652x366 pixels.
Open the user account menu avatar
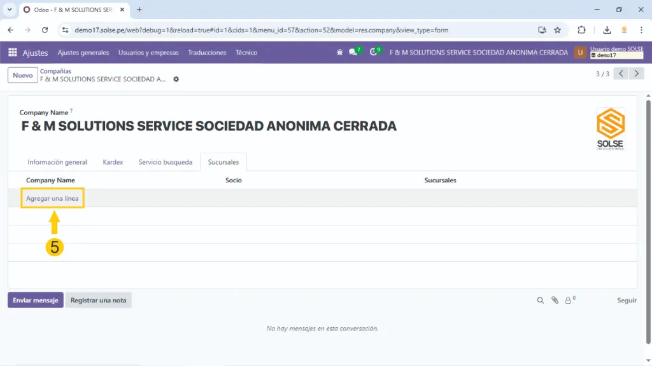580,53
